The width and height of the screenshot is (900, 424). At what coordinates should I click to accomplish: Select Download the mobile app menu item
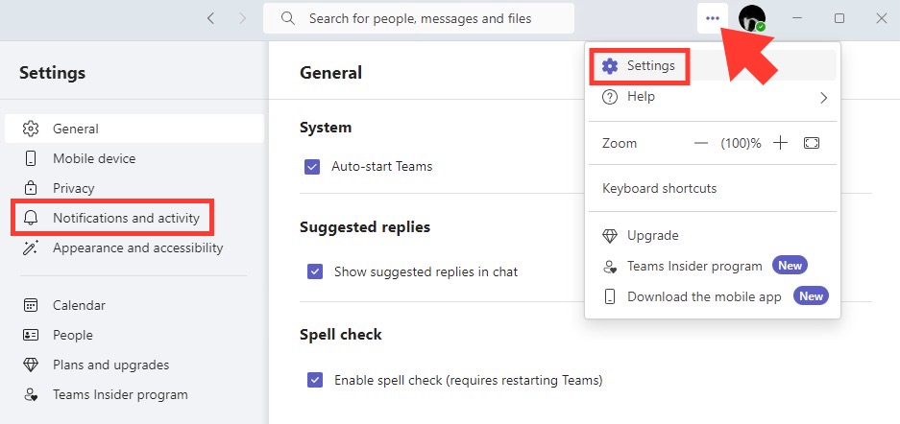(713, 296)
